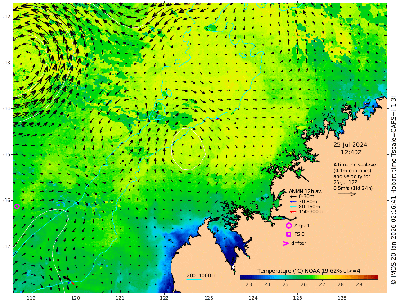396x306 pixels.
Task: Click the longitude axis label 121
Action: 120,298
